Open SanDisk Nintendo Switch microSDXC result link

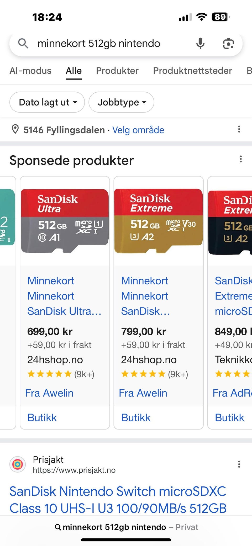[x=118, y=500]
